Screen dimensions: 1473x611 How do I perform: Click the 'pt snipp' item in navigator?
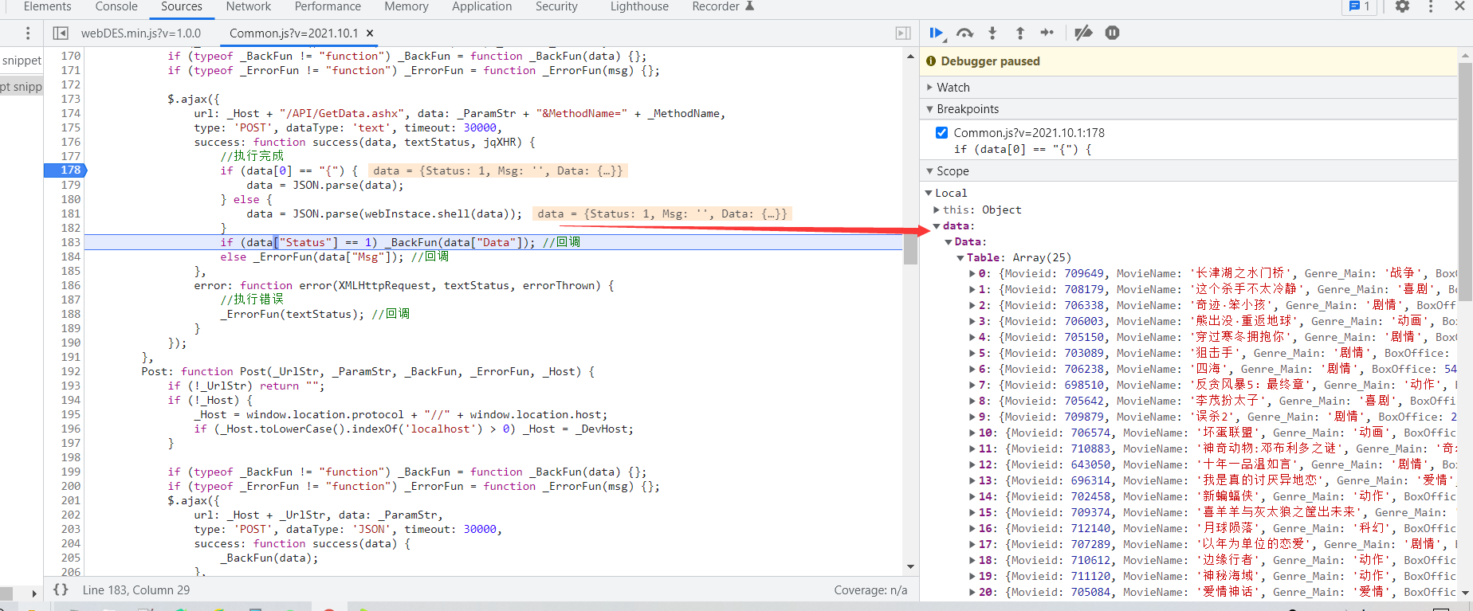(x=22, y=87)
